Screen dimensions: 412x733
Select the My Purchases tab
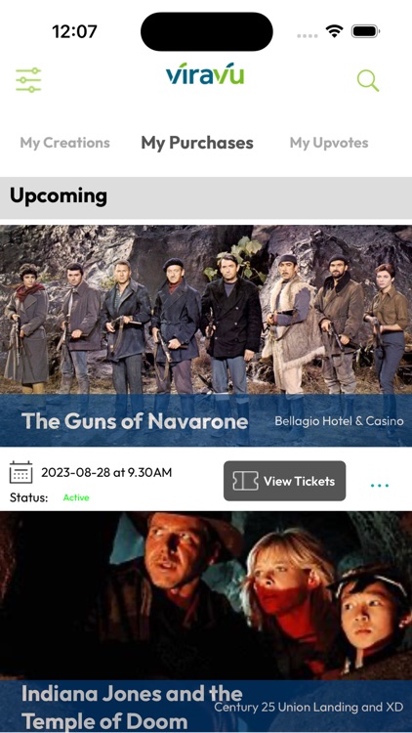tap(197, 143)
